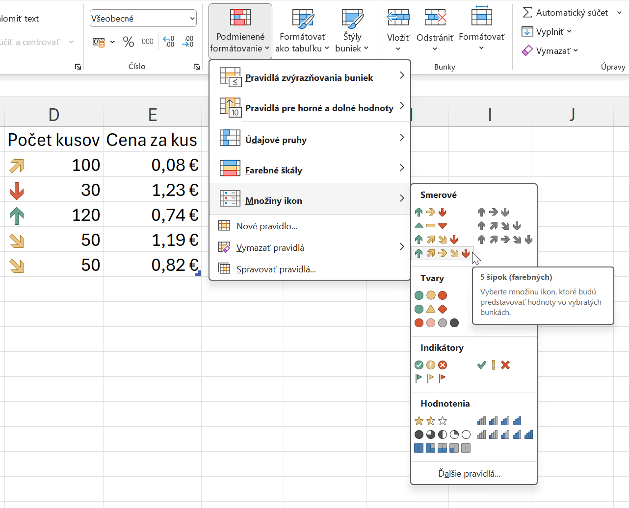Select column J header

click(x=572, y=115)
